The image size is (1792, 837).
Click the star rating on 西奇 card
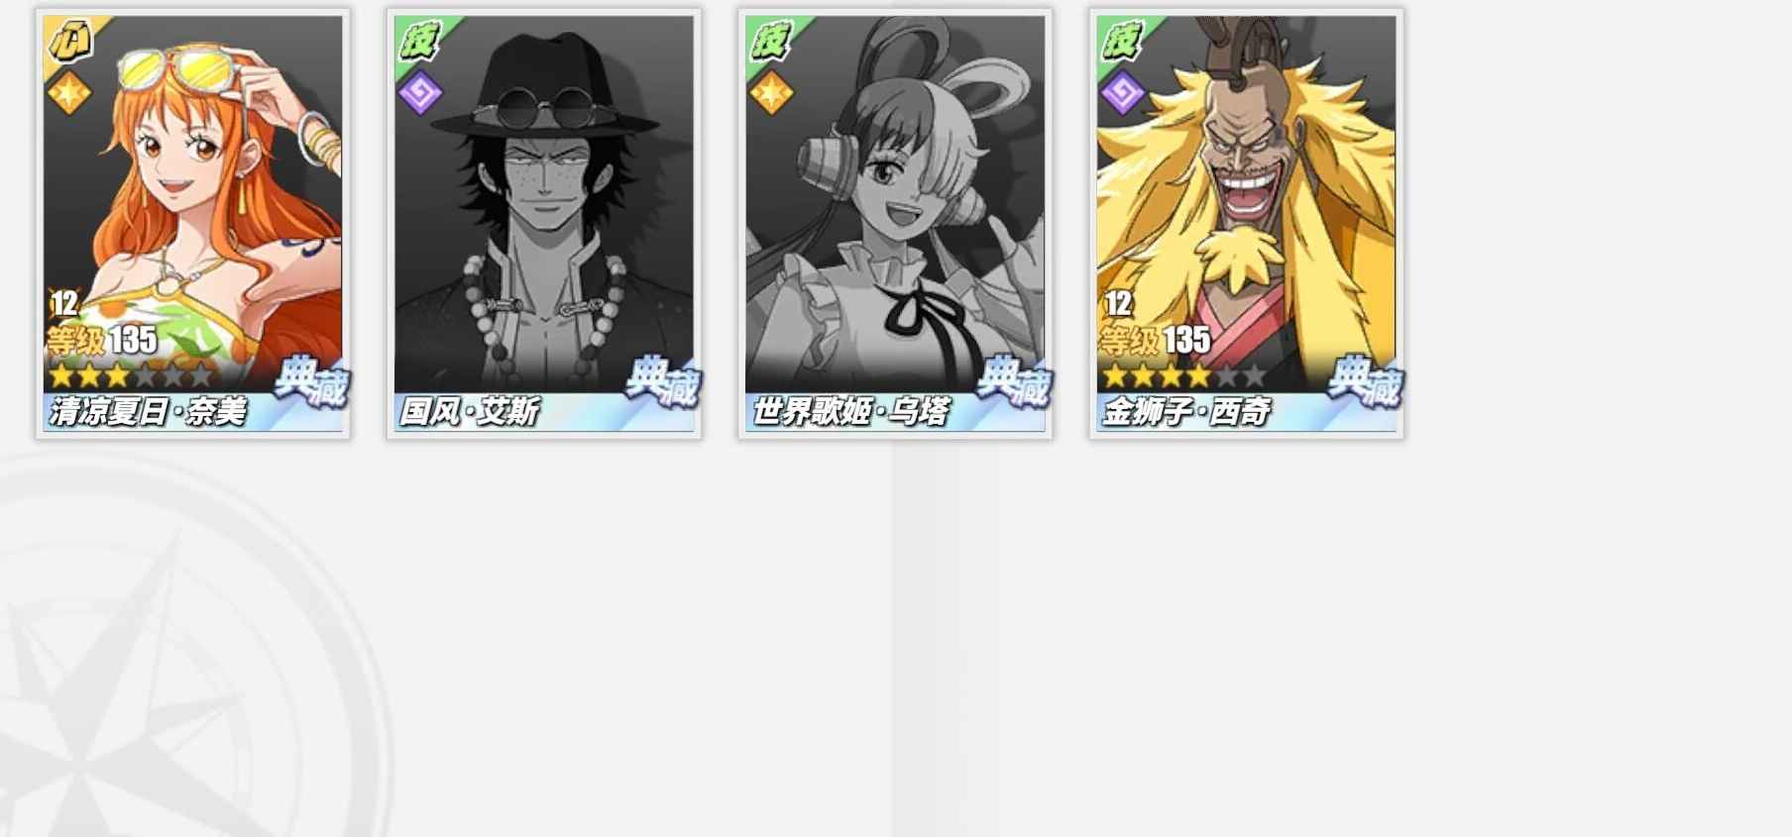[x=1184, y=375]
